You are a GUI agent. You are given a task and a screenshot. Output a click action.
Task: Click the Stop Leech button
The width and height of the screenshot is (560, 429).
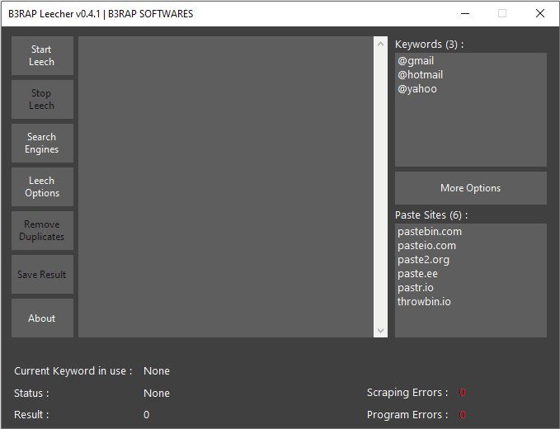click(x=42, y=99)
